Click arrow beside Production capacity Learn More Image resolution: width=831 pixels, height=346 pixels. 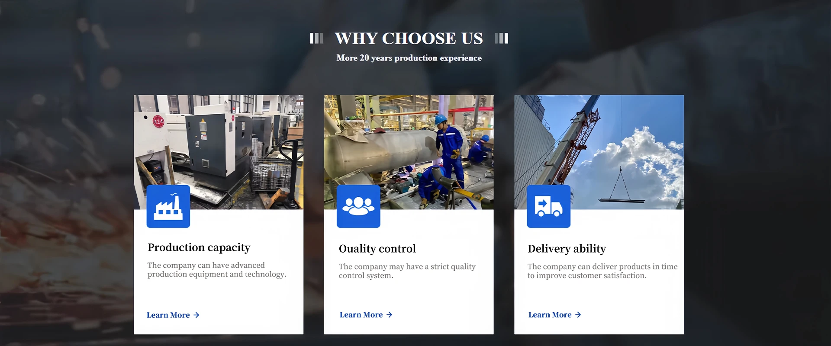click(x=196, y=315)
